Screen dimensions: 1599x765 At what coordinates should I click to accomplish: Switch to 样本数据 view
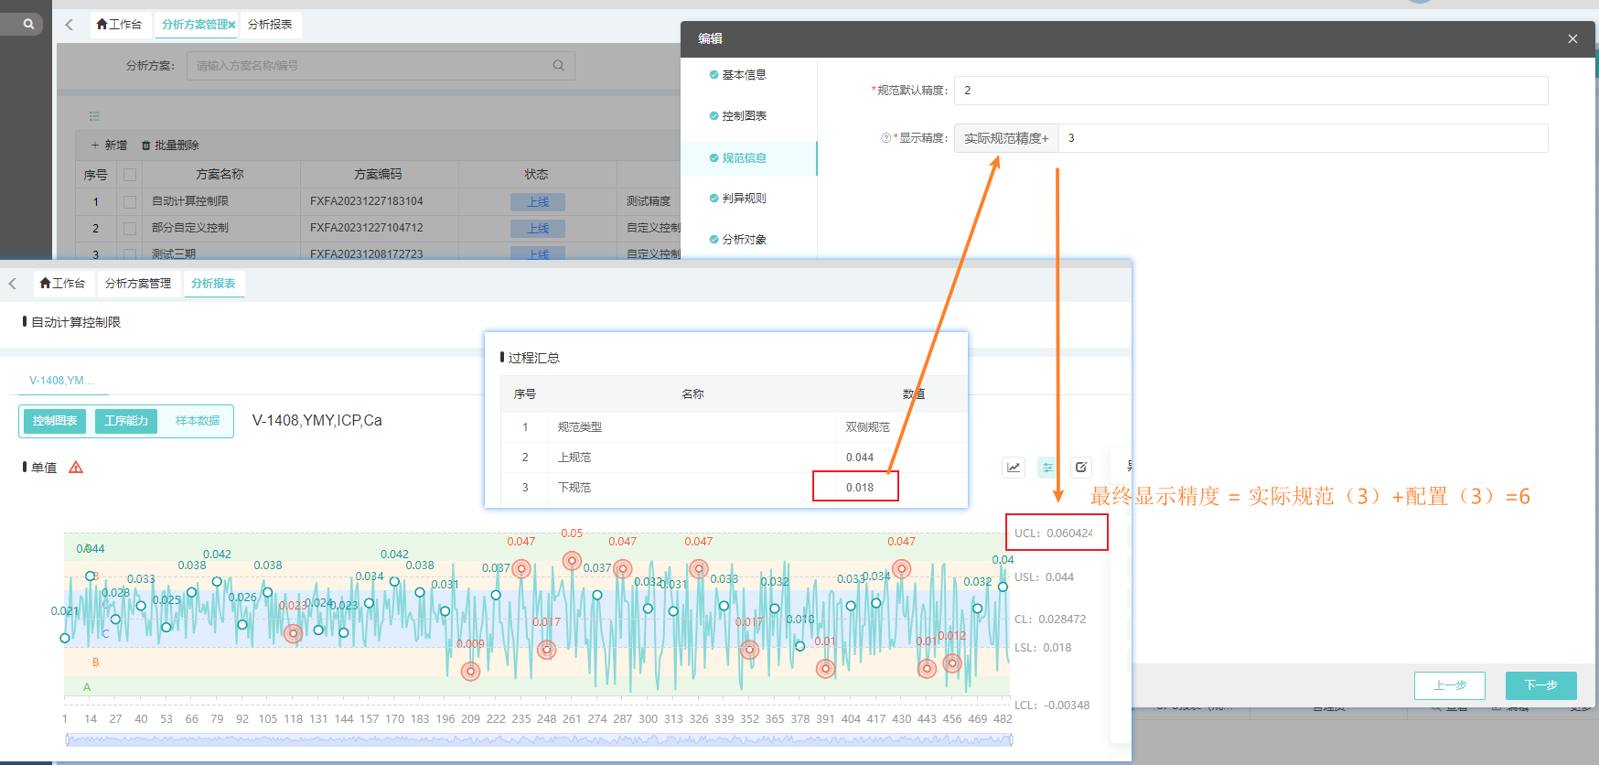point(198,421)
